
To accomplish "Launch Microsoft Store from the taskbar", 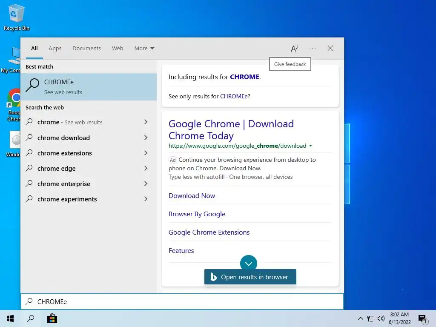I will click(x=52, y=318).
